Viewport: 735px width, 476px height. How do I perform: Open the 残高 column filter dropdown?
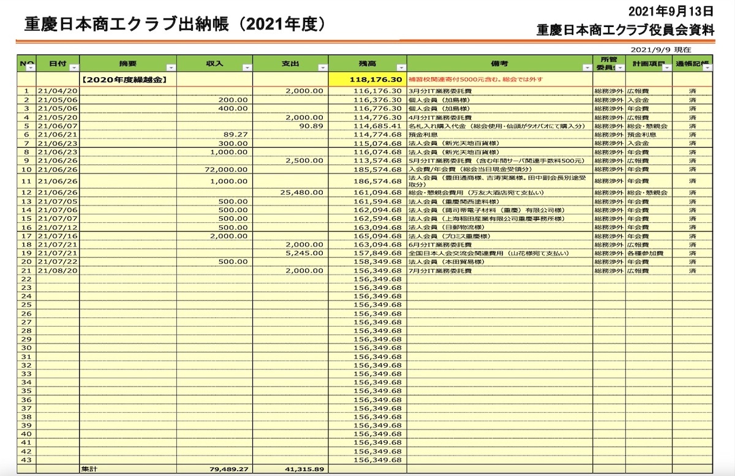click(401, 68)
